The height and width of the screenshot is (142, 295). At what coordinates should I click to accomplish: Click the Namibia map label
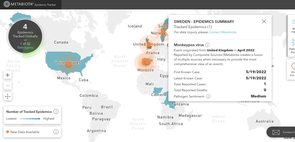click(165, 117)
